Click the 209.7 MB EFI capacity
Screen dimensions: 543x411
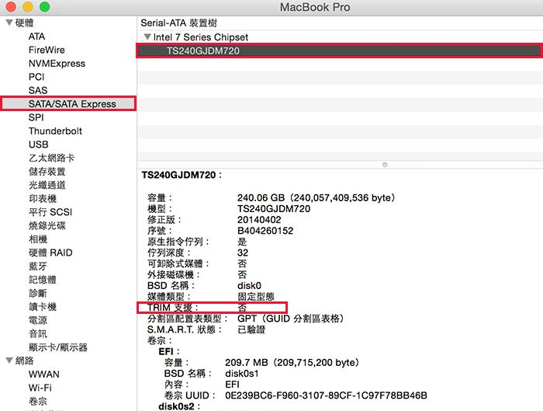(x=292, y=363)
